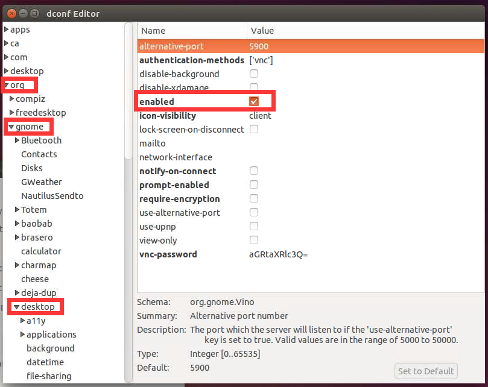The image size is (488, 387).
Task: Click the Set to Default button
Action: point(426,371)
